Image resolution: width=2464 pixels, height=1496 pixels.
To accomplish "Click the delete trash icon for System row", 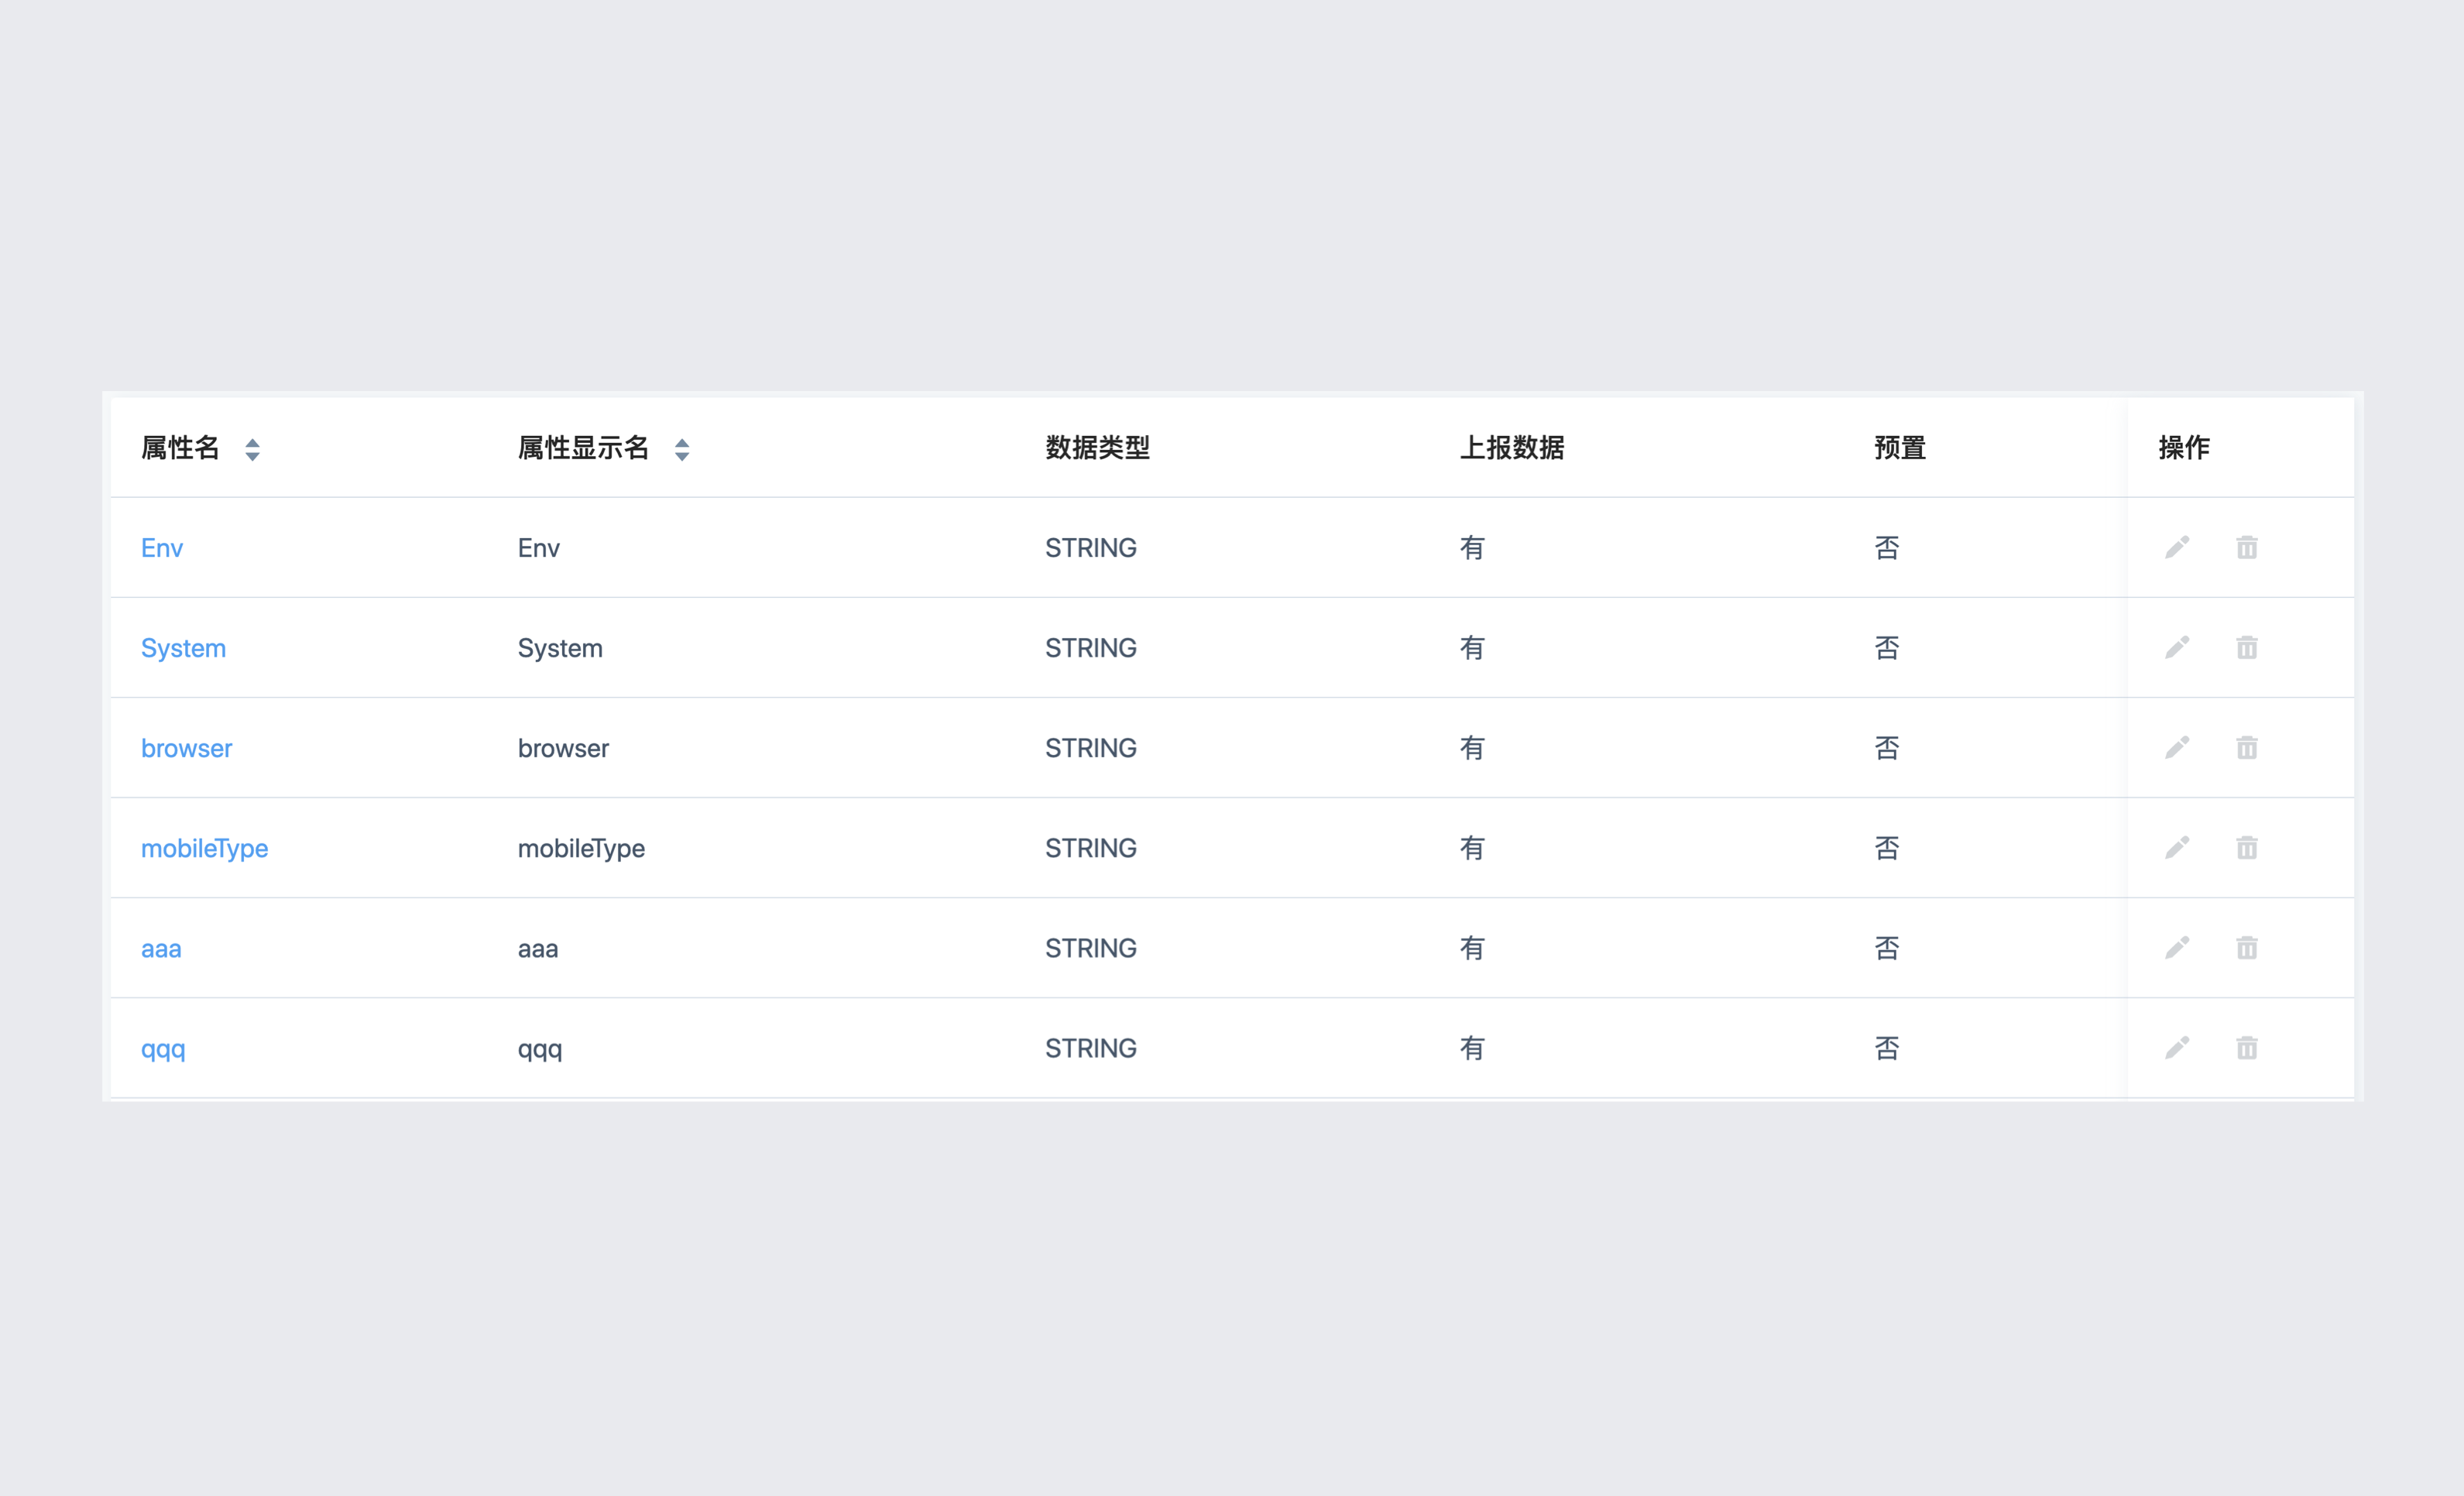I will click(2247, 648).
